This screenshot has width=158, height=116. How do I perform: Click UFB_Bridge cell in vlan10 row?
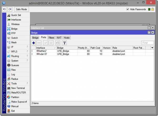tap(63, 54)
